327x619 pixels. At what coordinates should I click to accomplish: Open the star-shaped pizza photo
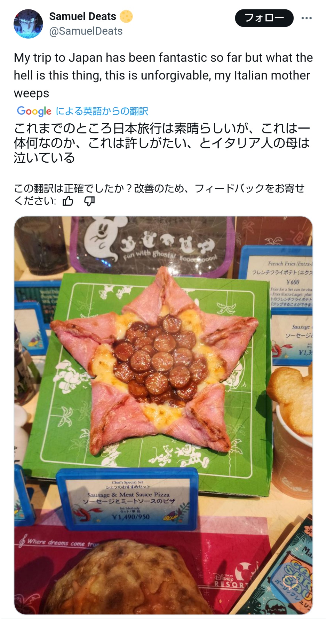tap(163, 416)
